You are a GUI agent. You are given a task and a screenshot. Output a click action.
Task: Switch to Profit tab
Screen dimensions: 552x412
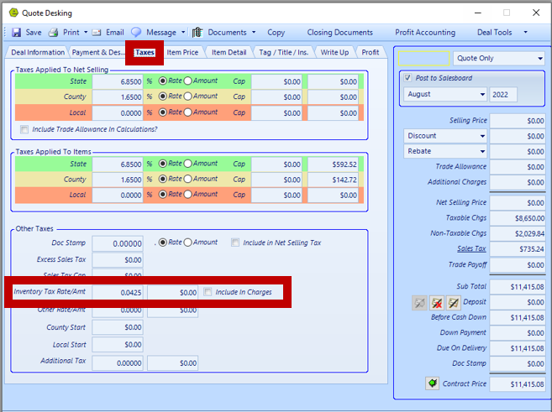[371, 52]
